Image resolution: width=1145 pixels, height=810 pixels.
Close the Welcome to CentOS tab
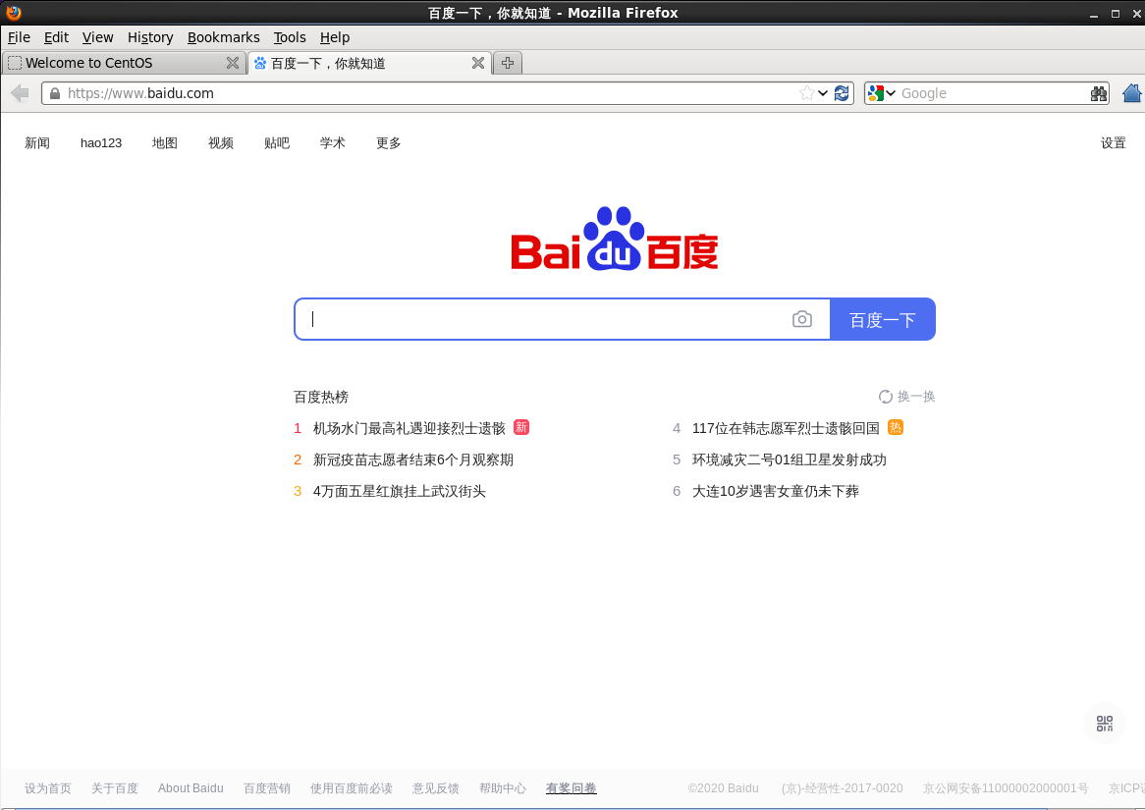(x=232, y=63)
